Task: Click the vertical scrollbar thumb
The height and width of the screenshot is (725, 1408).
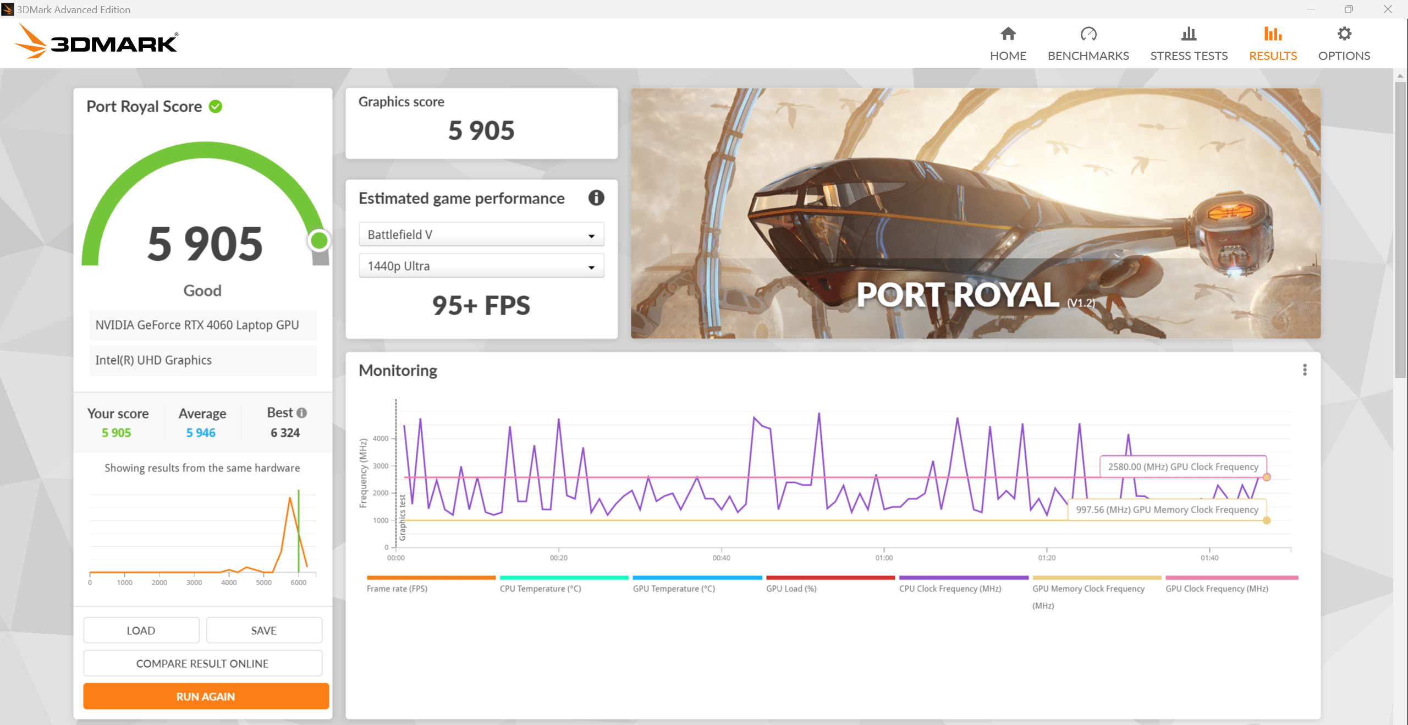Action: 1400,231
